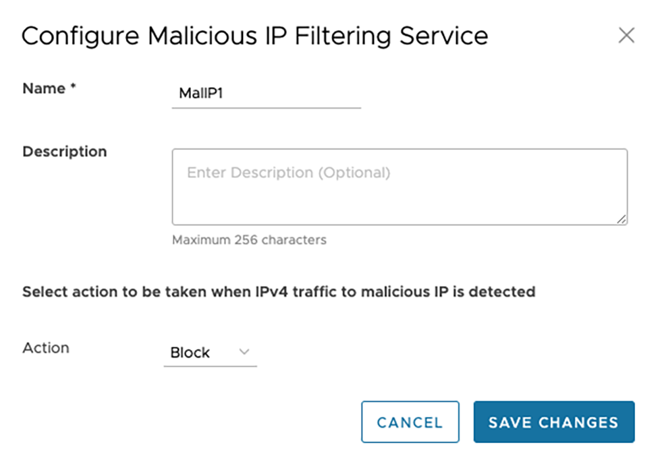Select the Block value in Action dropdown
The height and width of the screenshot is (464, 656).
[x=190, y=353]
